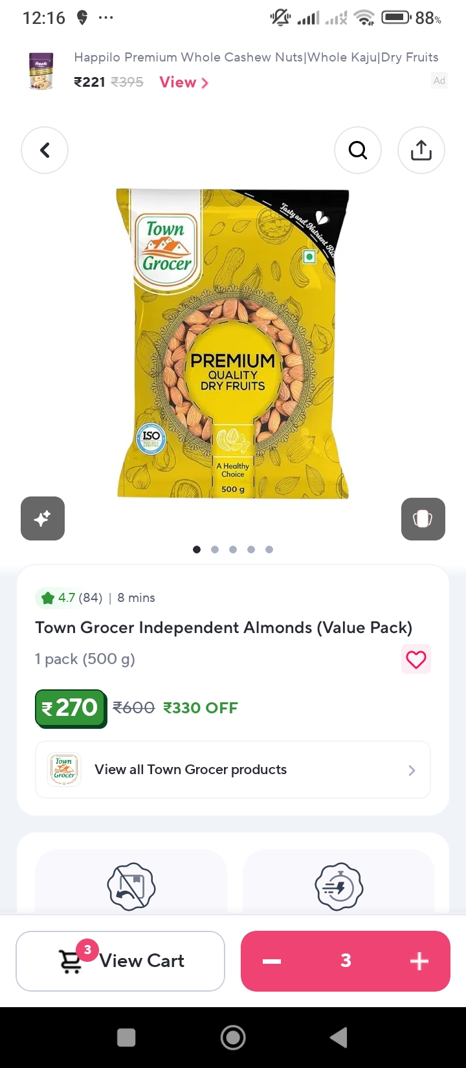Viewport: 466px width, 1068px height.
Task: Tap the fast delivery stopwatch icon
Action: click(x=338, y=886)
